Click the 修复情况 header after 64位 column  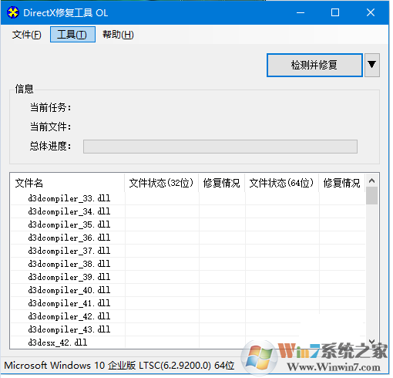pos(342,183)
